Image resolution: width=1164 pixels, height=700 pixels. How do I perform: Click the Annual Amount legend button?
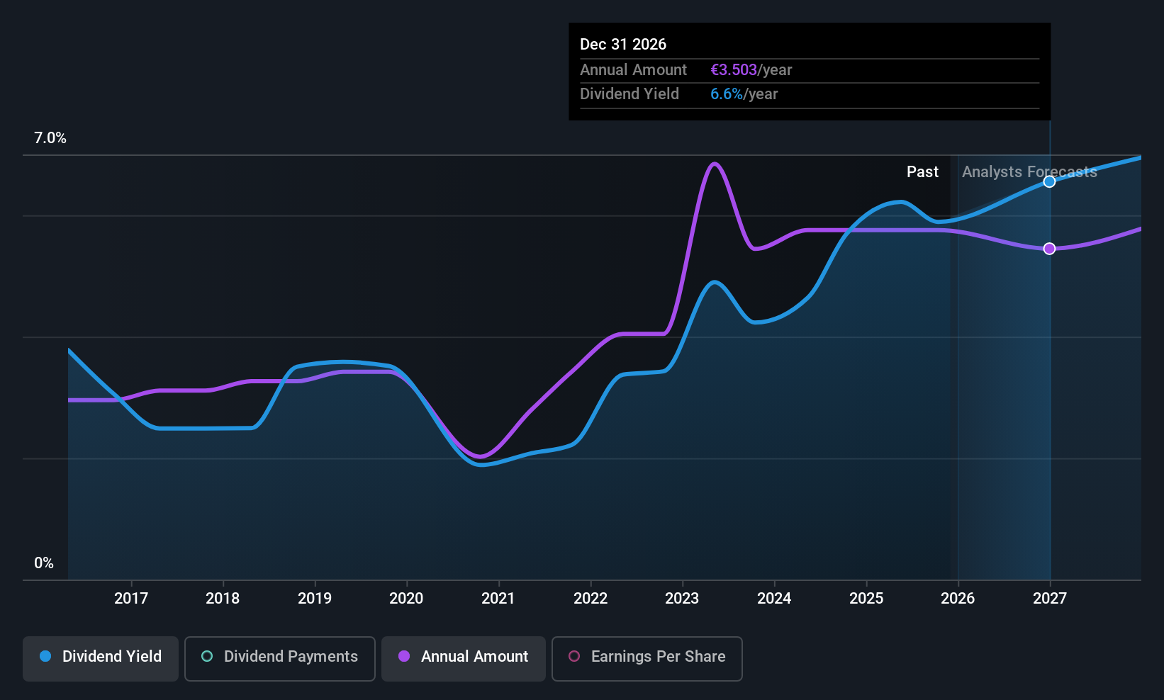pos(463,658)
